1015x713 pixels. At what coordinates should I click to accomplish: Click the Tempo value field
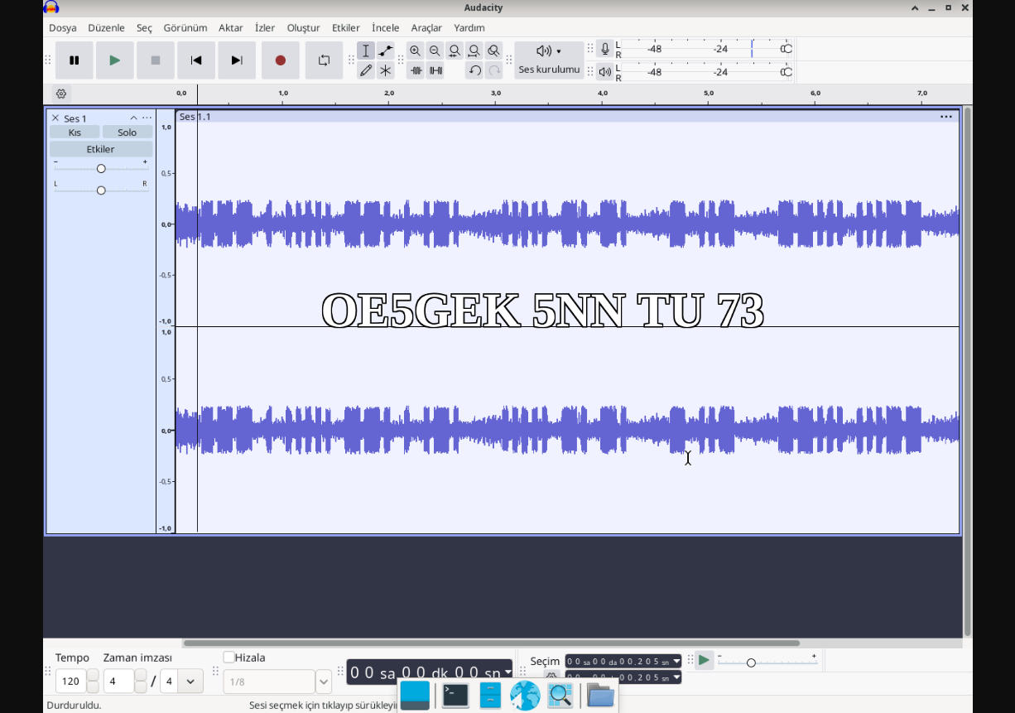[x=70, y=682]
